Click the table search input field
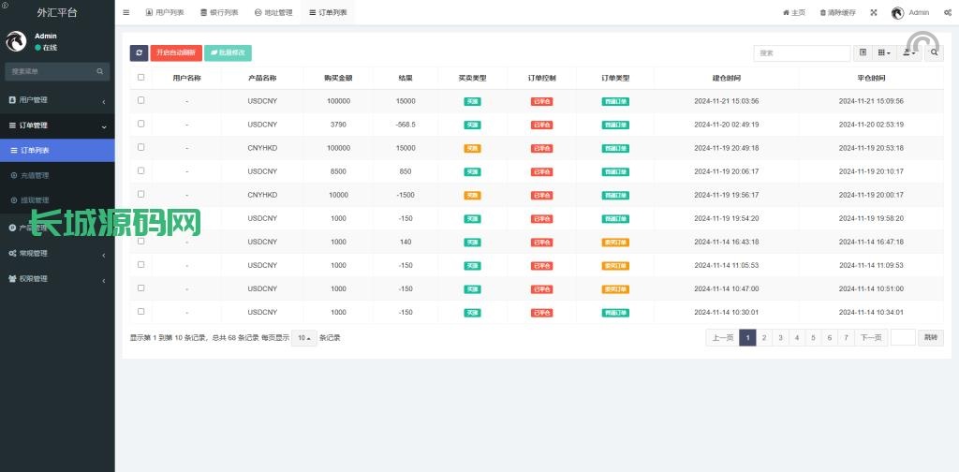The image size is (959, 472). [x=803, y=53]
